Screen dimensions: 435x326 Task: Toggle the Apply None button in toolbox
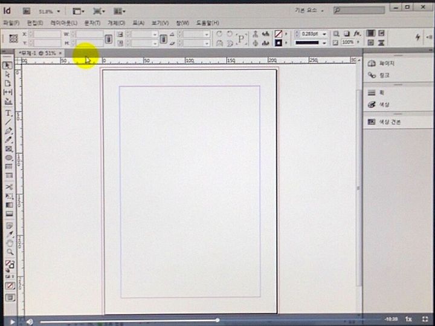(10, 285)
